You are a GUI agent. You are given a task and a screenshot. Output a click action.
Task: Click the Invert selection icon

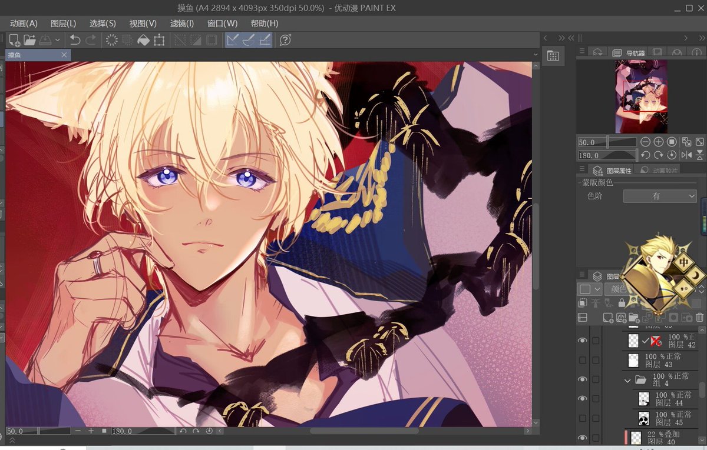[x=196, y=40]
